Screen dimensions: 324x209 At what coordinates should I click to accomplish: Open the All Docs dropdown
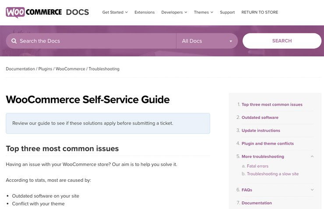coord(207,41)
